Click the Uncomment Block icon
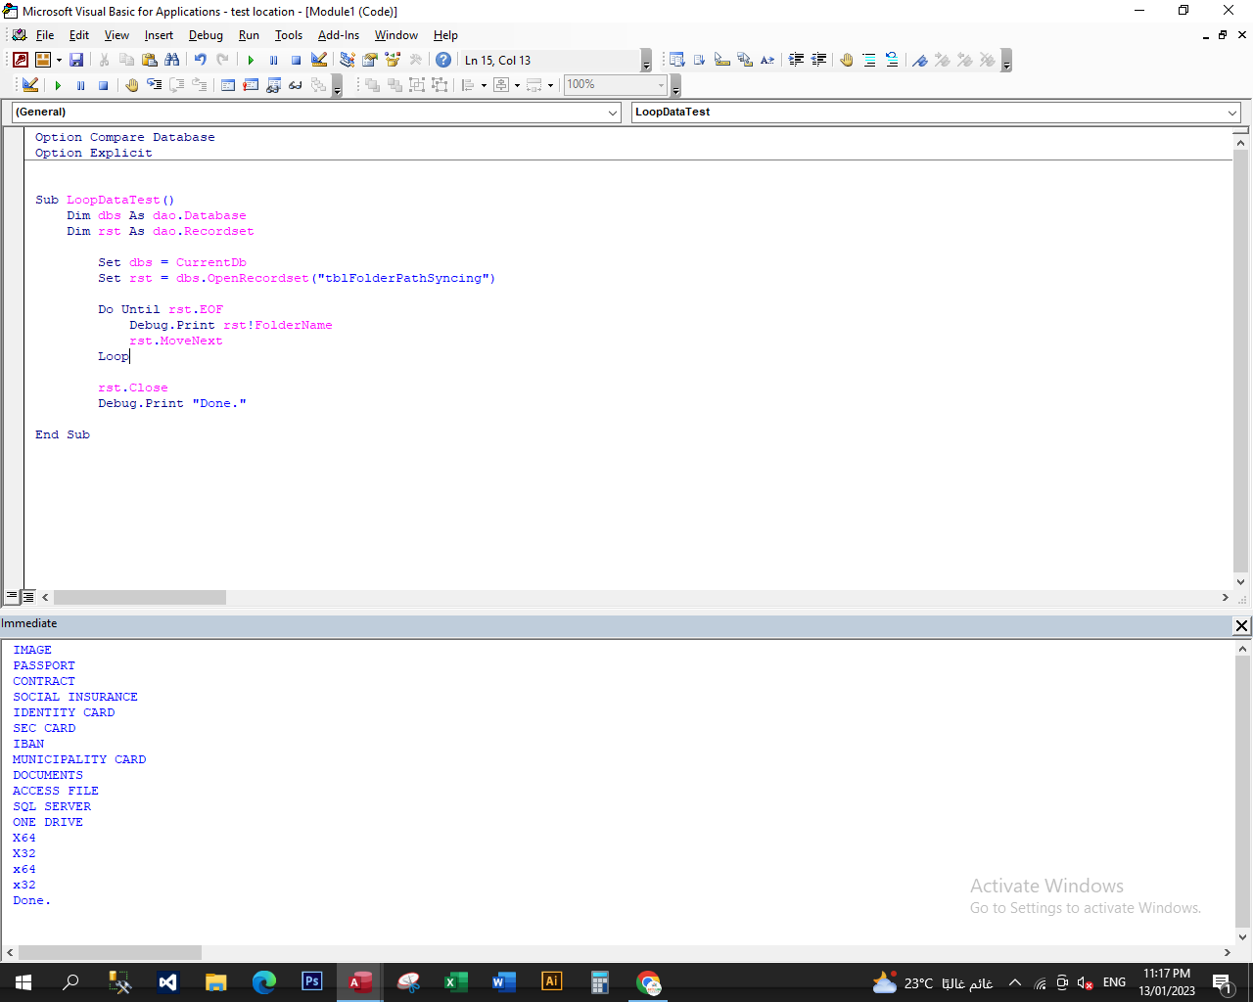This screenshot has height=1002, width=1253. click(892, 60)
